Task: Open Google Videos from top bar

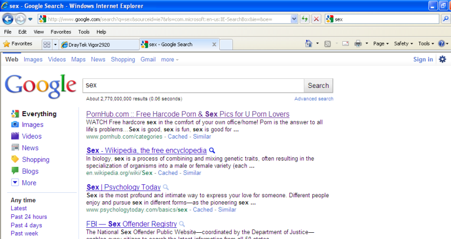Action: [x=57, y=60]
